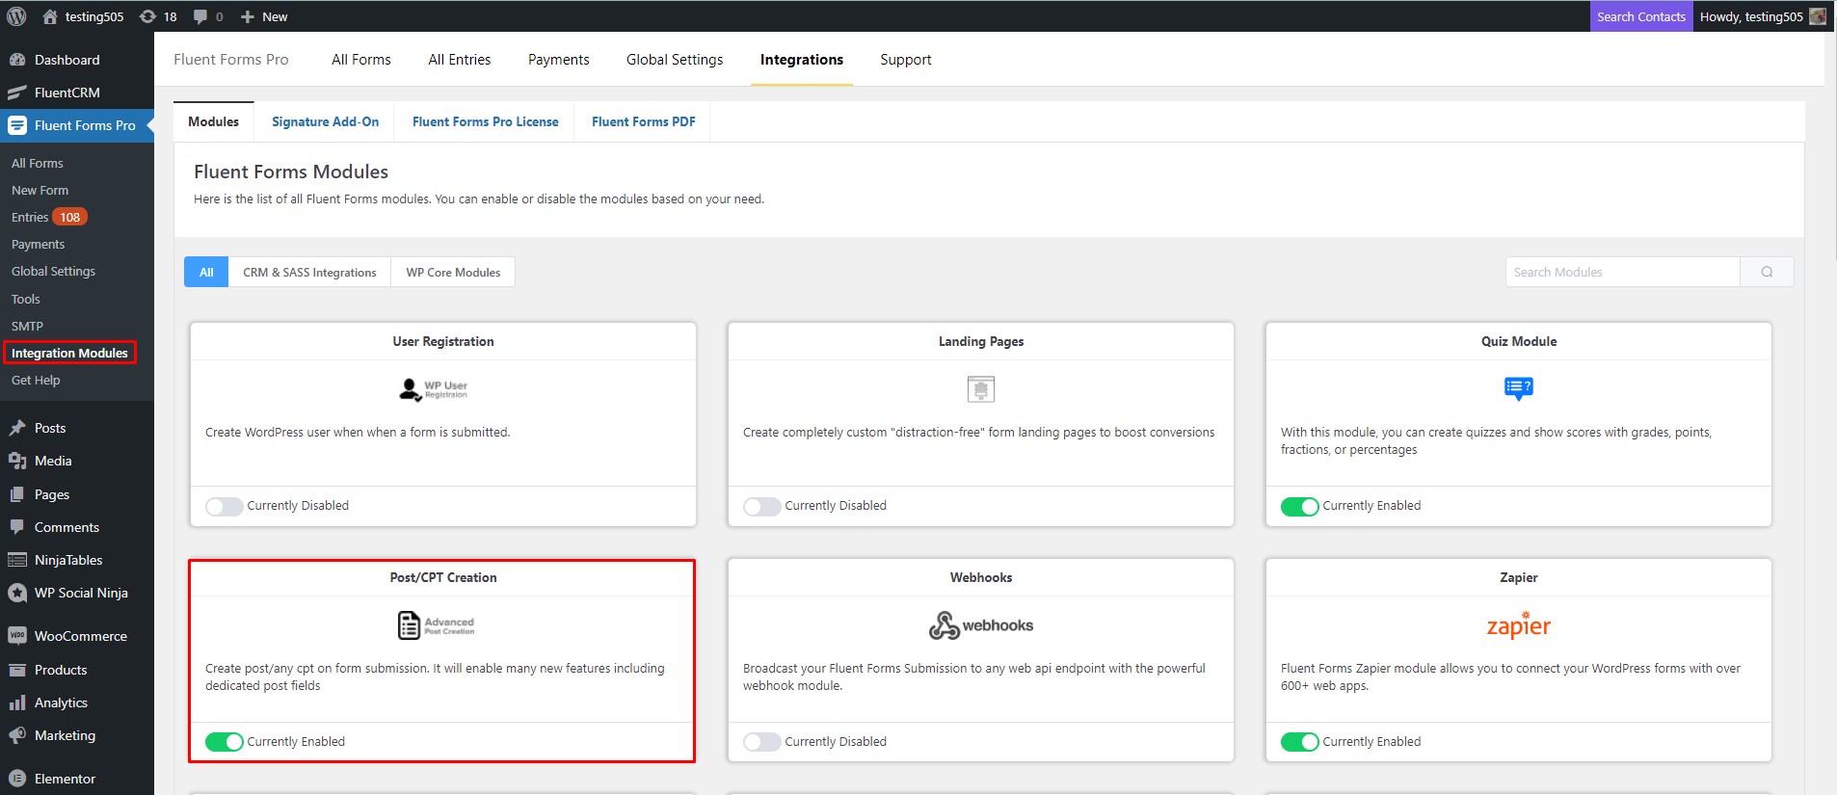This screenshot has height=795, width=1837.
Task: Click the Posts pin icon
Action: (x=17, y=428)
